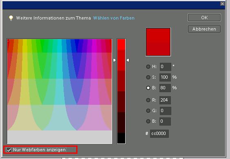Open the Wählen von Farben help link
Viewport: 230px width, 159px height.
114,18
